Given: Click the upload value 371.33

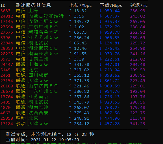Looking at the screenshot, I should [82, 81].
